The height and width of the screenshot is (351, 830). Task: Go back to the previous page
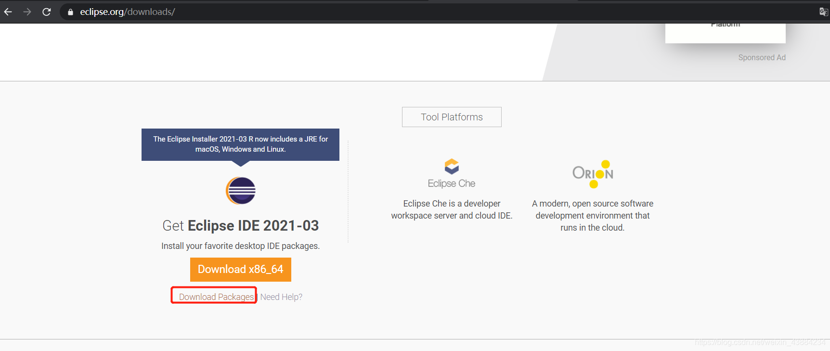tap(8, 12)
